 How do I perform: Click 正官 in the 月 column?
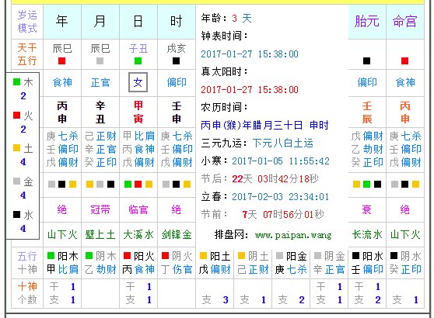[x=100, y=82]
